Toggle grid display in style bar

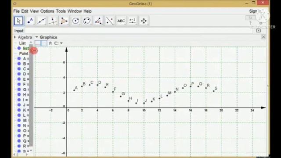coord(44,43)
